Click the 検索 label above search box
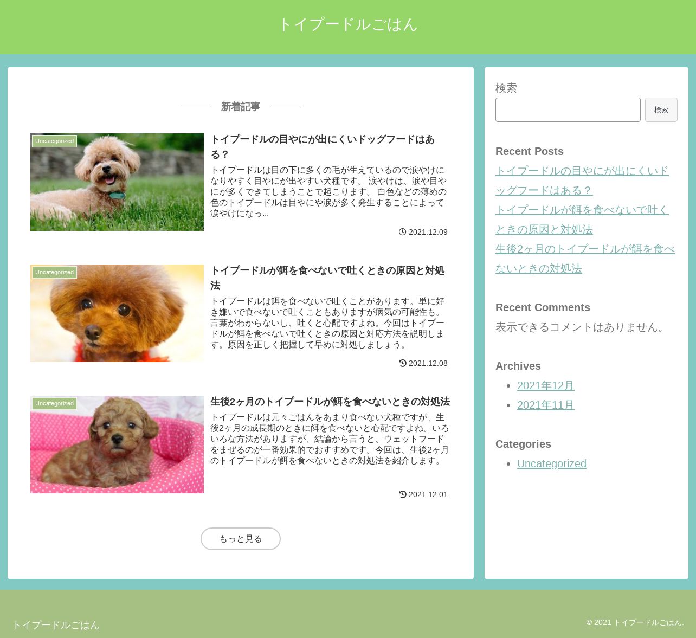This screenshot has height=638, width=696. click(506, 88)
